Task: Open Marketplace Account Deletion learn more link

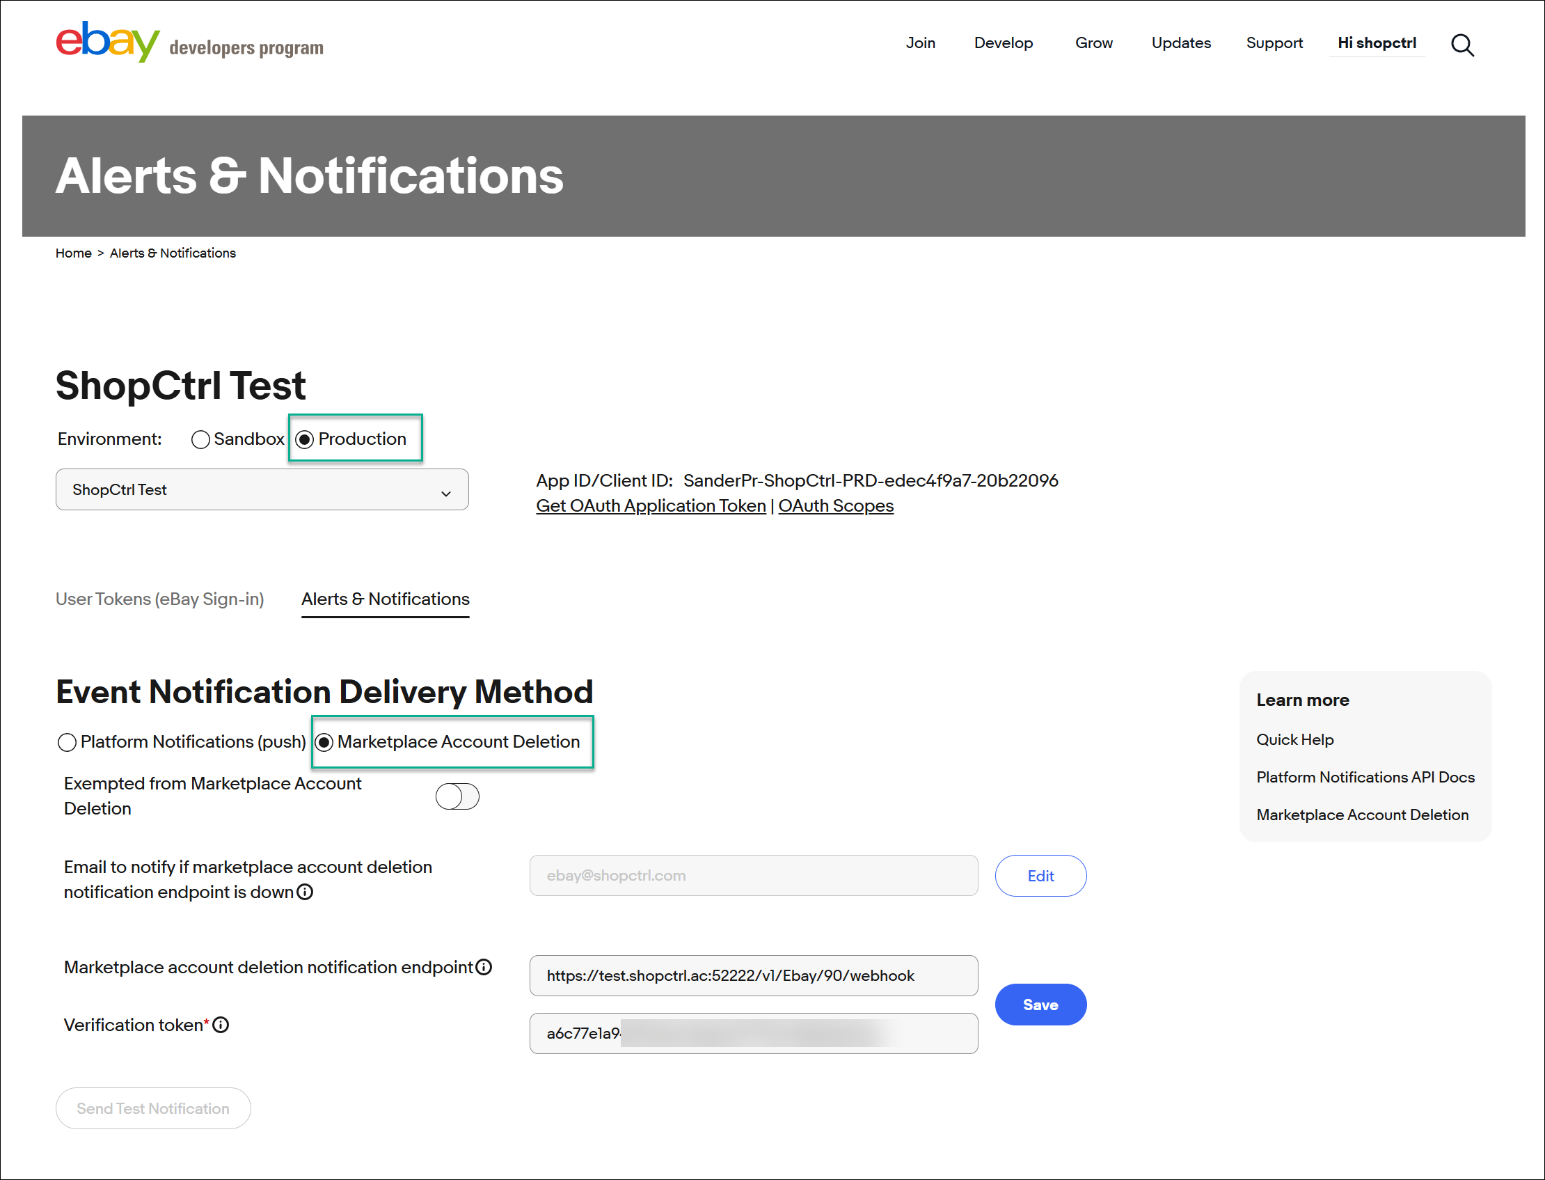Action: [x=1362, y=815]
